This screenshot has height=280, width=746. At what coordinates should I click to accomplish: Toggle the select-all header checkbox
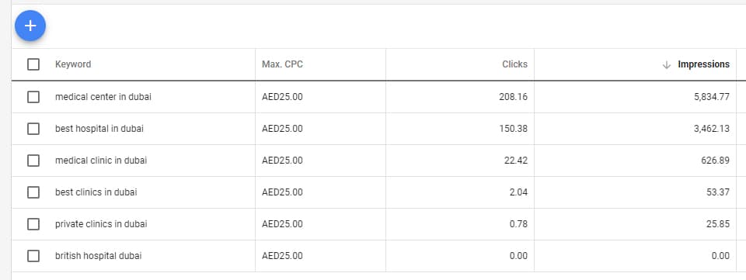[x=33, y=64]
